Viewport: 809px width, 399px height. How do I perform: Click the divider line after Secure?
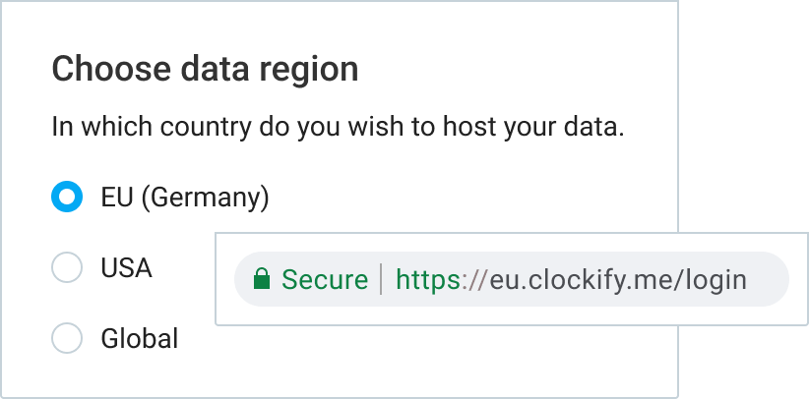381,279
